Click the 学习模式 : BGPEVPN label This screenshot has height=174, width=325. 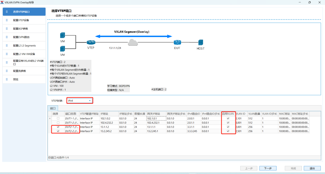tap(118, 86)
